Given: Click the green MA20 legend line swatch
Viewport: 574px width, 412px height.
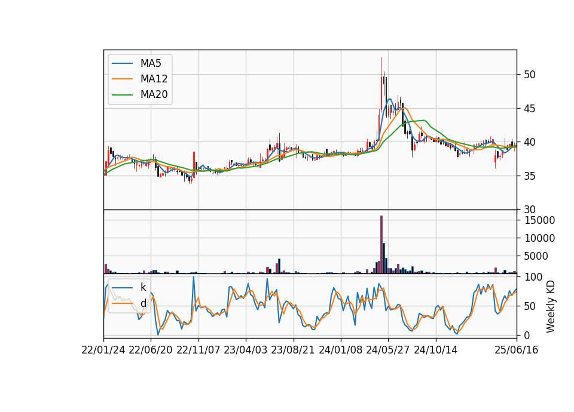Looking at the screenshot, I should (x=122, y=94).
